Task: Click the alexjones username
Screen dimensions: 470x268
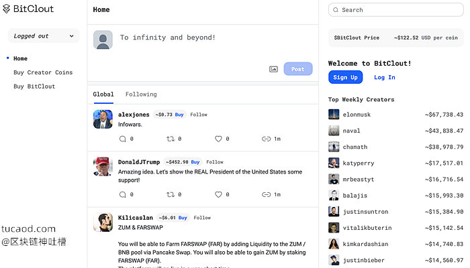Action: [x=134, y=115]
